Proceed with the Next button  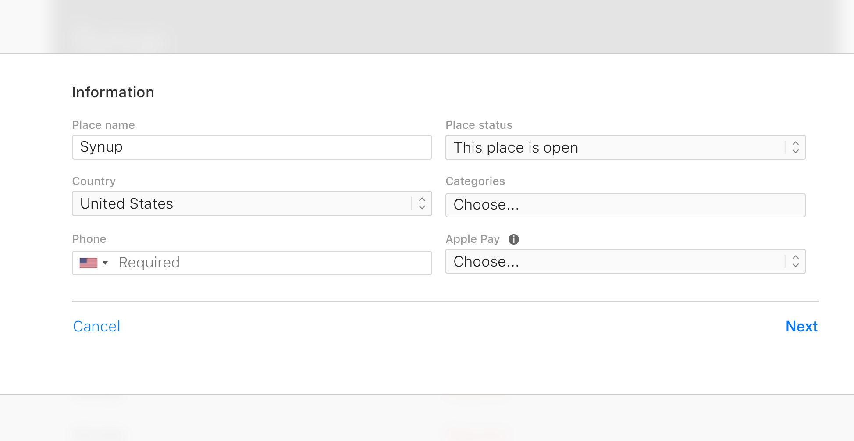tap(801, 327)
